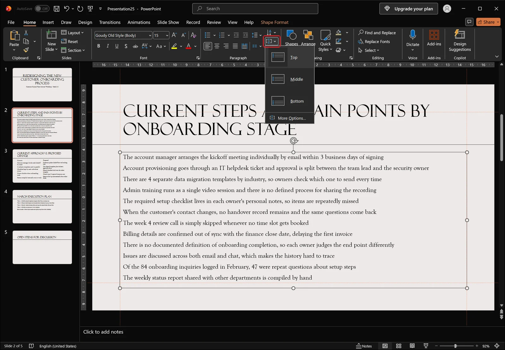The image size is (505, 350).
Task: Switch to Slide Sorter view
Action: 399,346
